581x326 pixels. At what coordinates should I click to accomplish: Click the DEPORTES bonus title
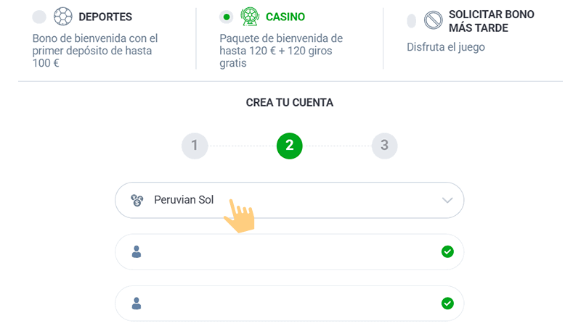point(105,17)
